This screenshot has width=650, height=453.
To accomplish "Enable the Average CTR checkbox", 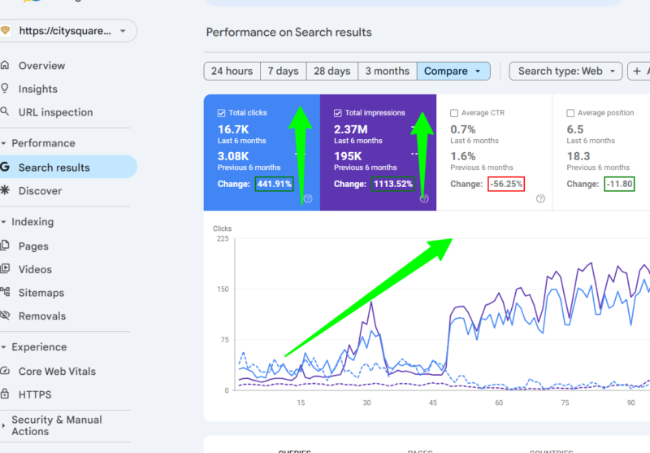I will [x=454, y=113].
